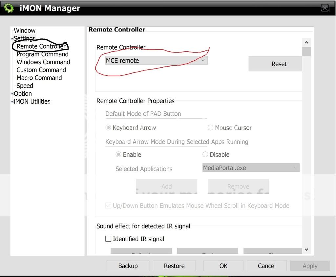The image size is (336, 277).
Task: Click the Restore button
Action: [x=174, y=266]
